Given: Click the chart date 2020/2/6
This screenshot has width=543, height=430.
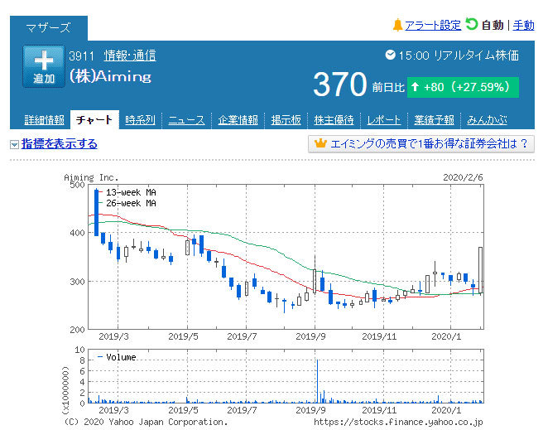Looking at the screenshot, I should tap(463, 177).
